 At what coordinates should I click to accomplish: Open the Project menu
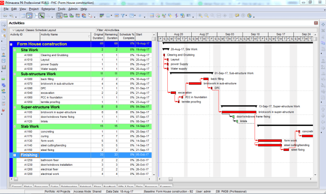(34, 9)
